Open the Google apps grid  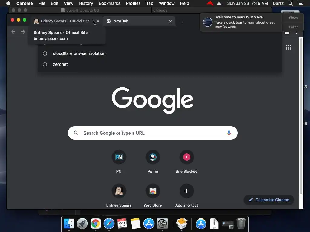pyautogui.click(x=289, y=47)
